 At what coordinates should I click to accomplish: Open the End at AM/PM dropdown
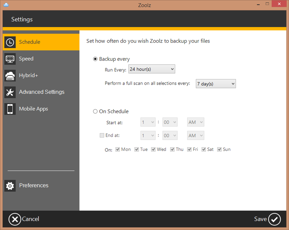tap(195, 136)
